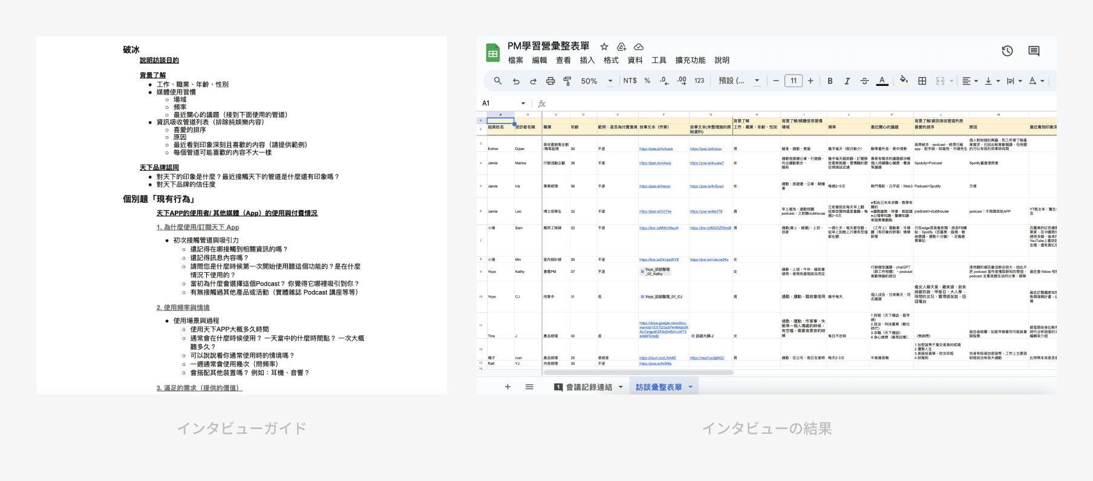Open the Yoyo_訪談整理_02_Kathy document chip
The image size is (1093, 481).
coord(656,272)
